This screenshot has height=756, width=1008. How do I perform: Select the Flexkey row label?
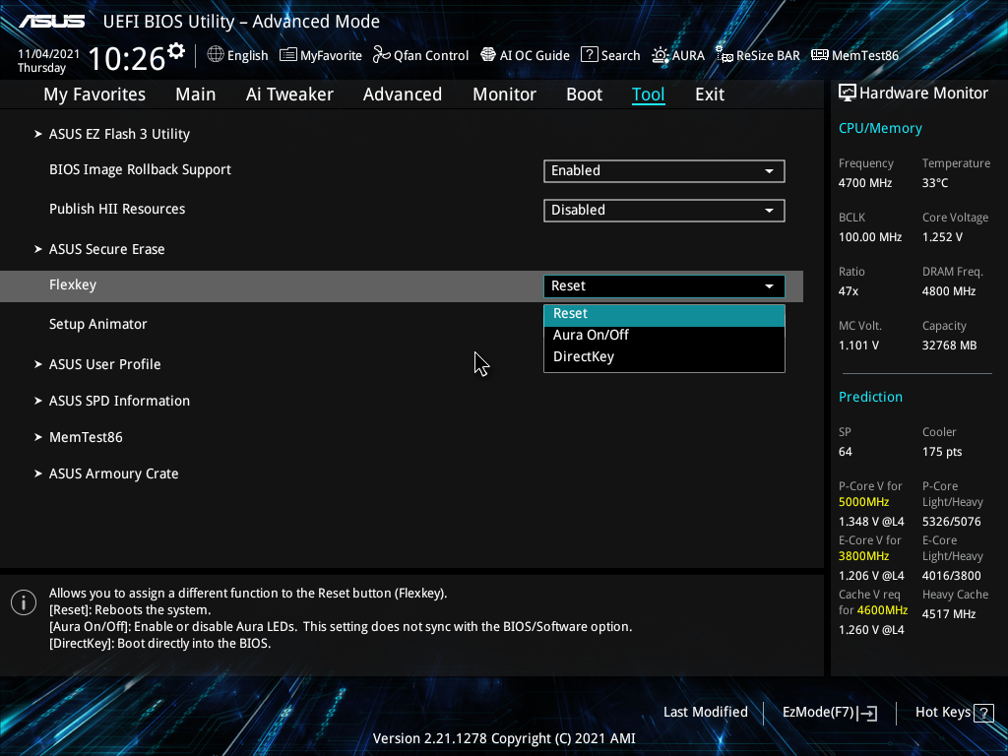[73, 284]
